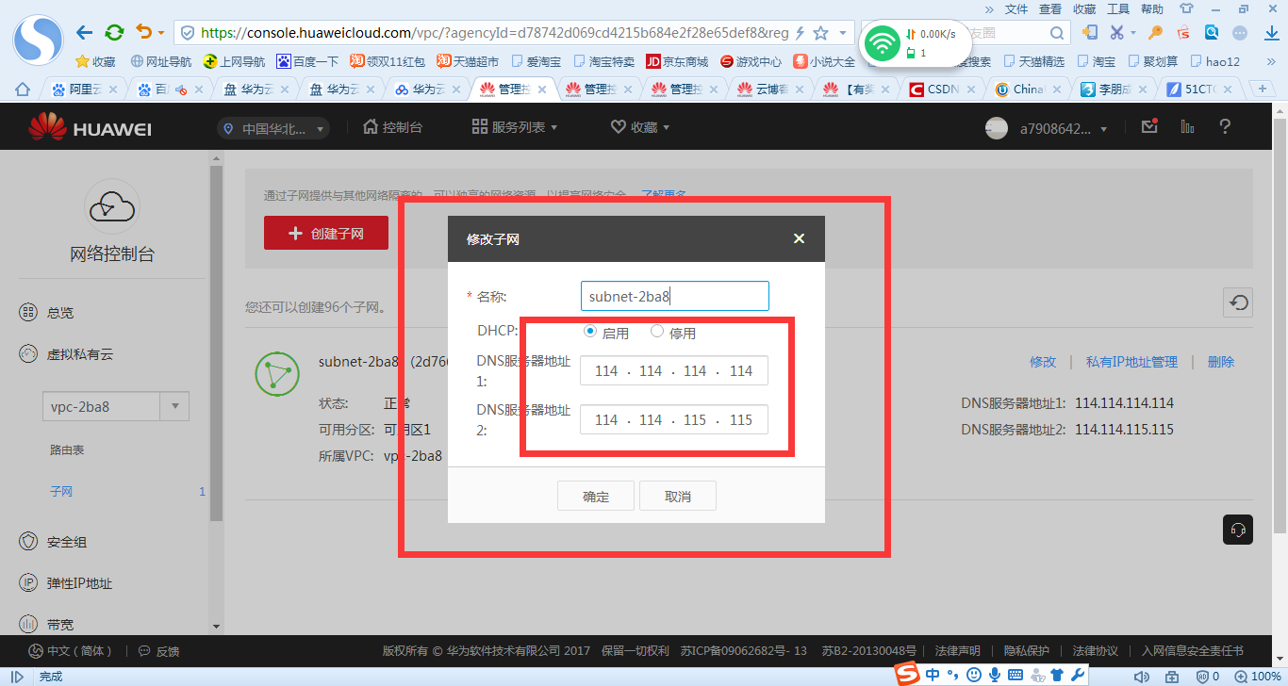Click the volume speaker icon in status bar
The height and width of the screenshot is (686, 1288).
1142,677
